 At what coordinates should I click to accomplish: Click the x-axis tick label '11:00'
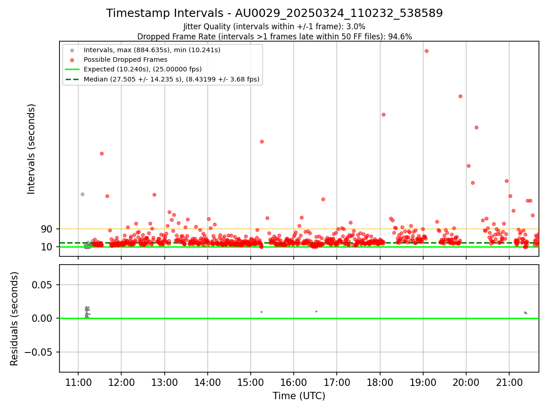(78, 382)
